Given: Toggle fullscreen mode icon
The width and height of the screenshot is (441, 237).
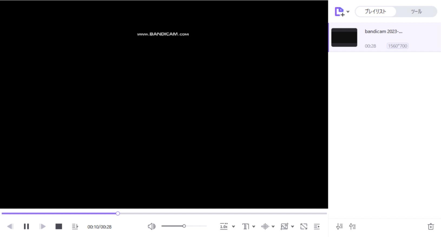Looking at the screenshot, I should pyautogui.click(x=304, y=226).
